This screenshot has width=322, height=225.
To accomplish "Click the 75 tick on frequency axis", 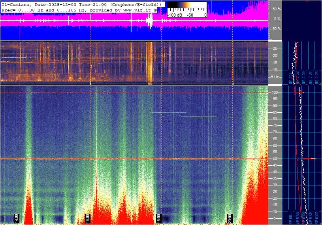I will (x=275, y=125).
